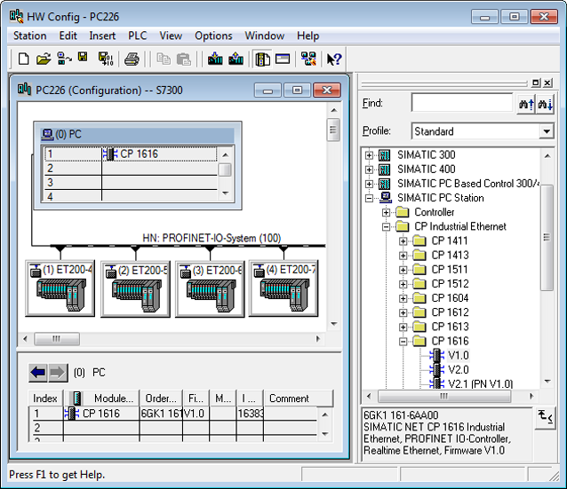Click the New document toolbar icon
The image size is (567, 489).
[x=24, y=59]
